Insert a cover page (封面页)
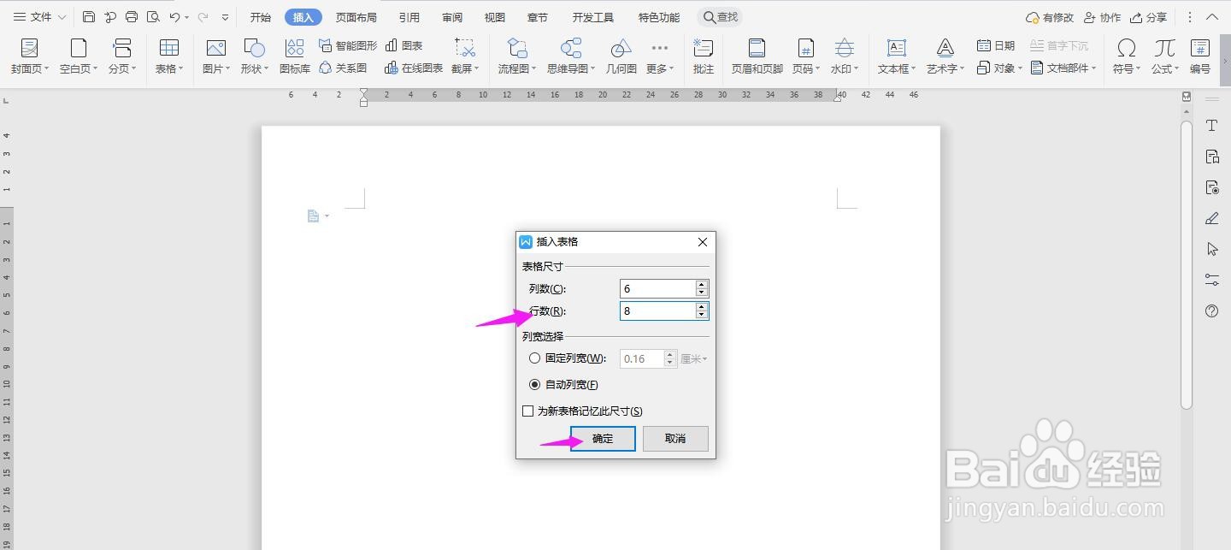1231x550 pixels. [x=30, y=56]
